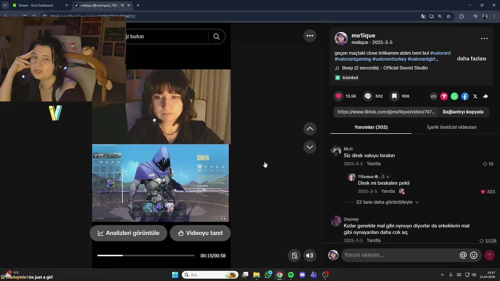Switch to Yorumlar (302) tab

click(x=371, y=127)
